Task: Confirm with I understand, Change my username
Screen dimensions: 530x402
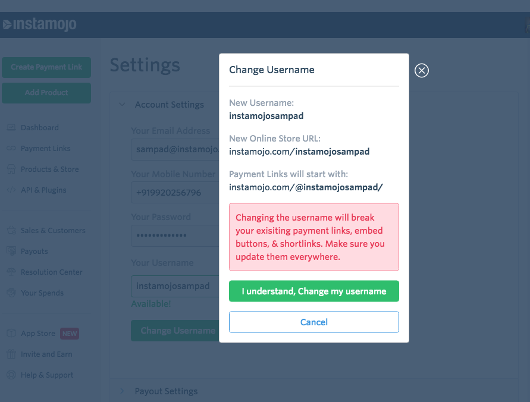Action: coord(313,291)
